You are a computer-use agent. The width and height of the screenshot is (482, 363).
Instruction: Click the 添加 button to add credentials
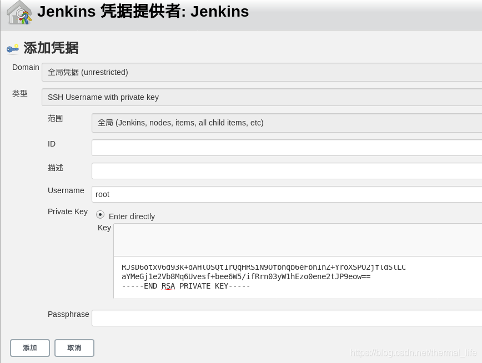[x=30, y=348]
